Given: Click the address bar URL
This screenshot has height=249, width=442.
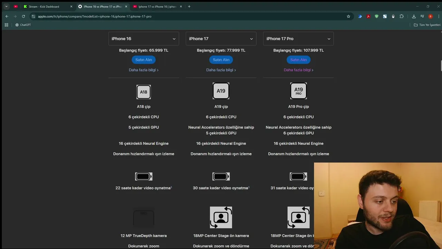Looking at the screenshot, I should pyautogui.click(x=95, y=16).
